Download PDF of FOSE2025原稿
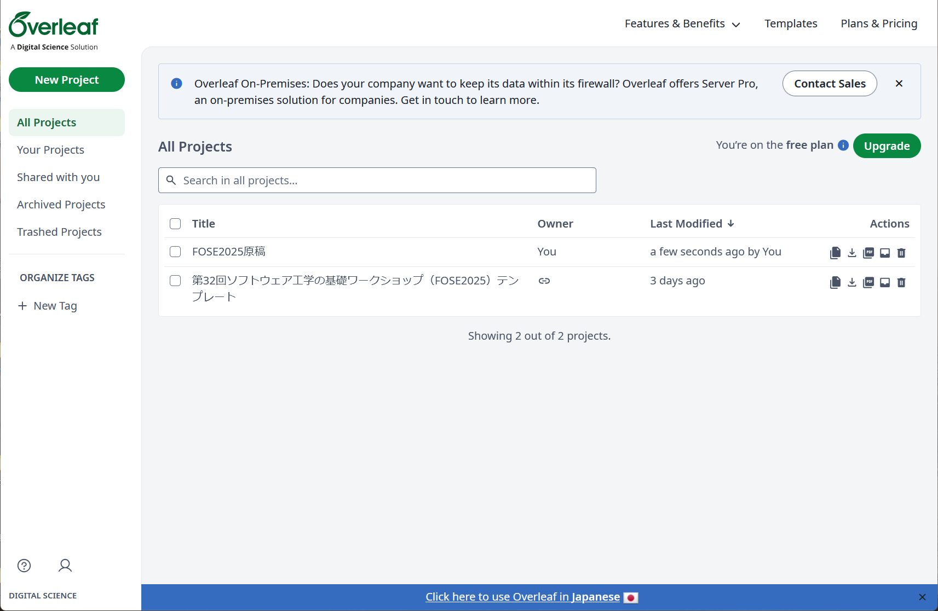The height and width of the screenshot is (611, 938). coord(868,253)
